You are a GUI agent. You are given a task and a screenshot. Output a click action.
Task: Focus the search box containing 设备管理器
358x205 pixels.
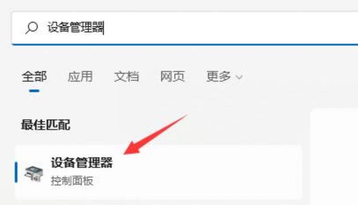(x=185, y=28)
